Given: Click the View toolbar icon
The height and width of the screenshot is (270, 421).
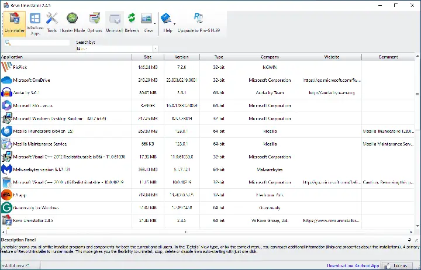Looking at the screenshot, I should tap(147, 19).
